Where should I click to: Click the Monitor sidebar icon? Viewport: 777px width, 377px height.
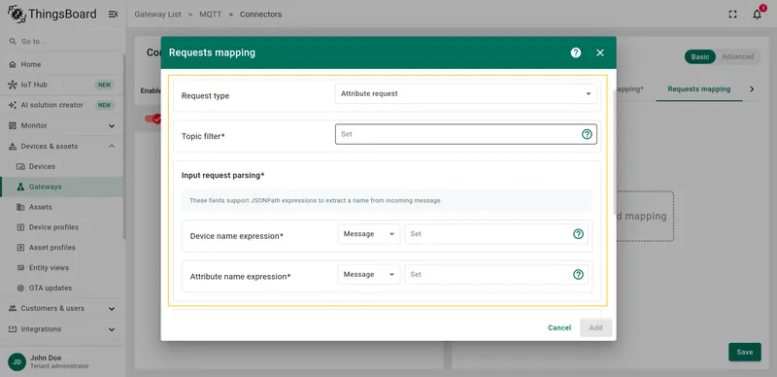tap(13, 125)
